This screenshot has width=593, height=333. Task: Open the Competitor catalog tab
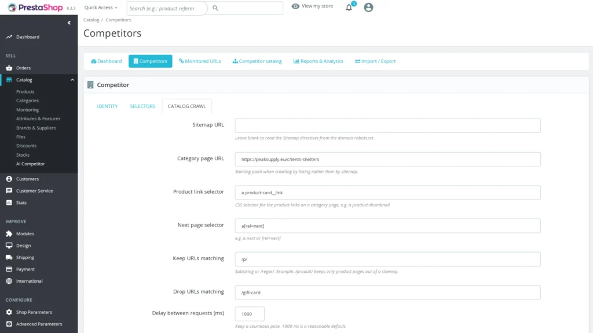(257, 61)
